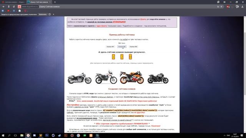Click the Включить protection button
Screen dimensions: 246x138
coord(43,14)
